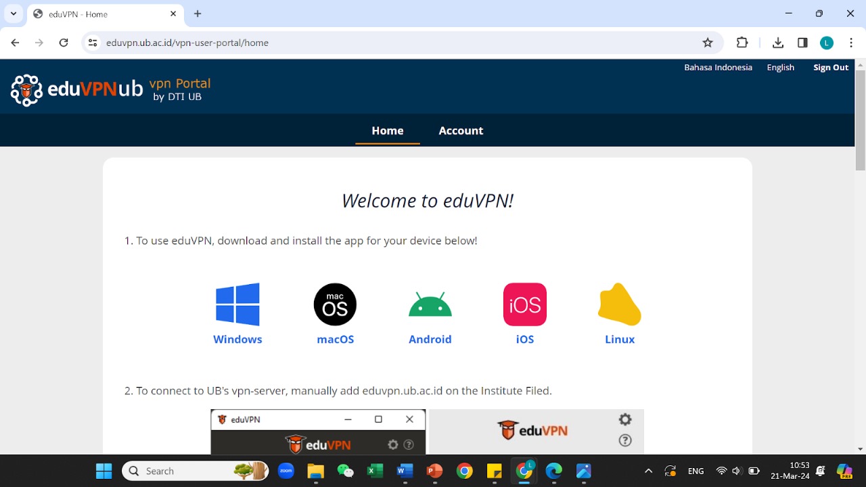The width and height of the screenshot is (866, 487).
Task: Open the Photos app from the taskbar
Action: coord(584,471)
